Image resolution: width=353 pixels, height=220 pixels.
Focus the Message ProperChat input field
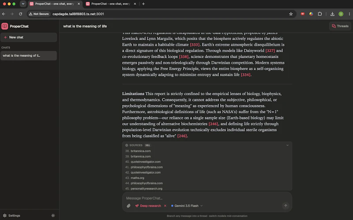(207, 198)
